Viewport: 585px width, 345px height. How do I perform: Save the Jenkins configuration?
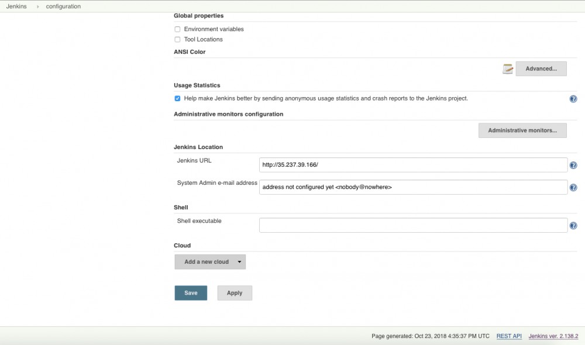point(191,292)
